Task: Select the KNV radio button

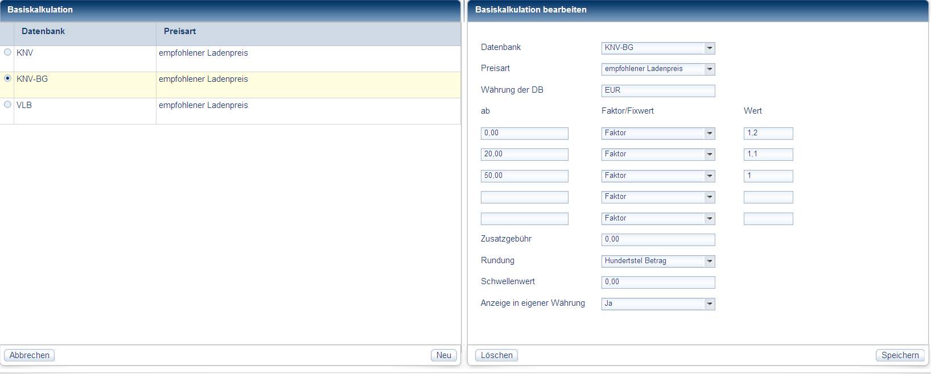Action: [x=7, y=52]
